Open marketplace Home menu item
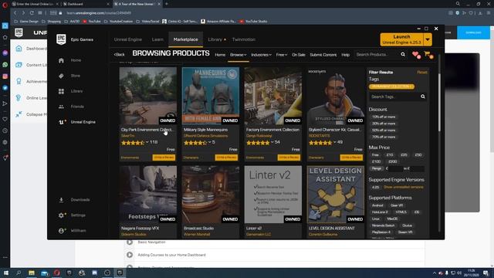The height and width of the screenshot is (278, 494). [x=220, y=55]
